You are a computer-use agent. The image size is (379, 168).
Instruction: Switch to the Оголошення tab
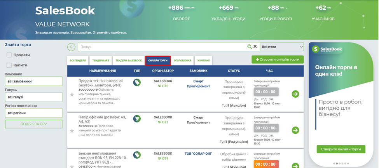[182, 60]
